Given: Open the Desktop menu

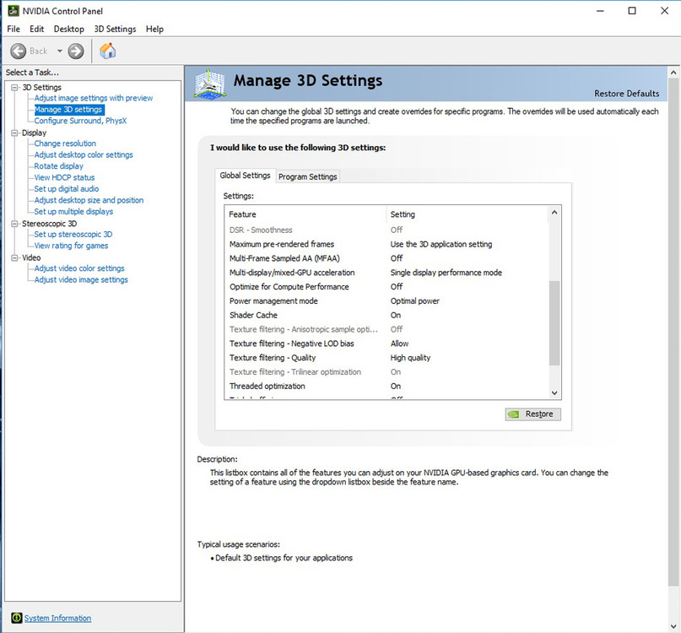Looking at the screenshot, I should click(x=69, y=29).
